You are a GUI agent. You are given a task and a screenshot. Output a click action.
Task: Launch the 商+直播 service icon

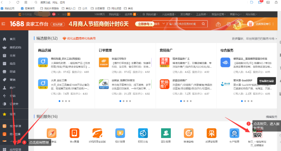pyautogui.click(x=74, y=133)
